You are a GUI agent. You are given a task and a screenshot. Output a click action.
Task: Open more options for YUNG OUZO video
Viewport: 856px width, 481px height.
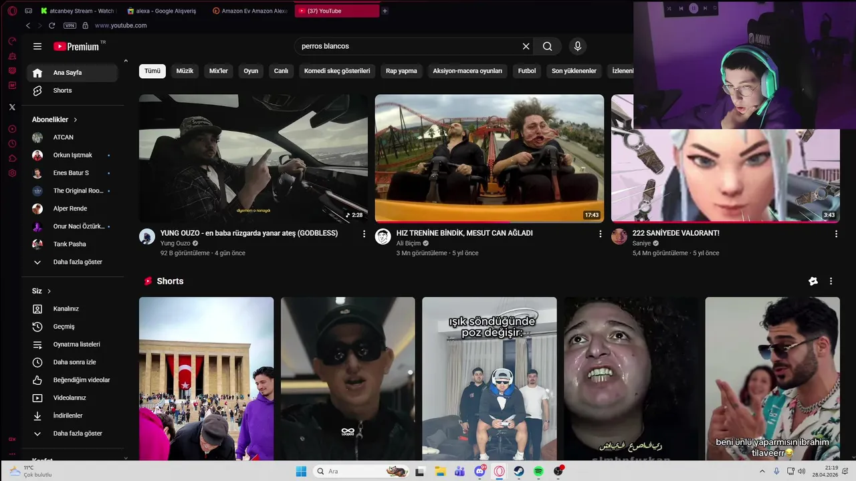[364, 234]
